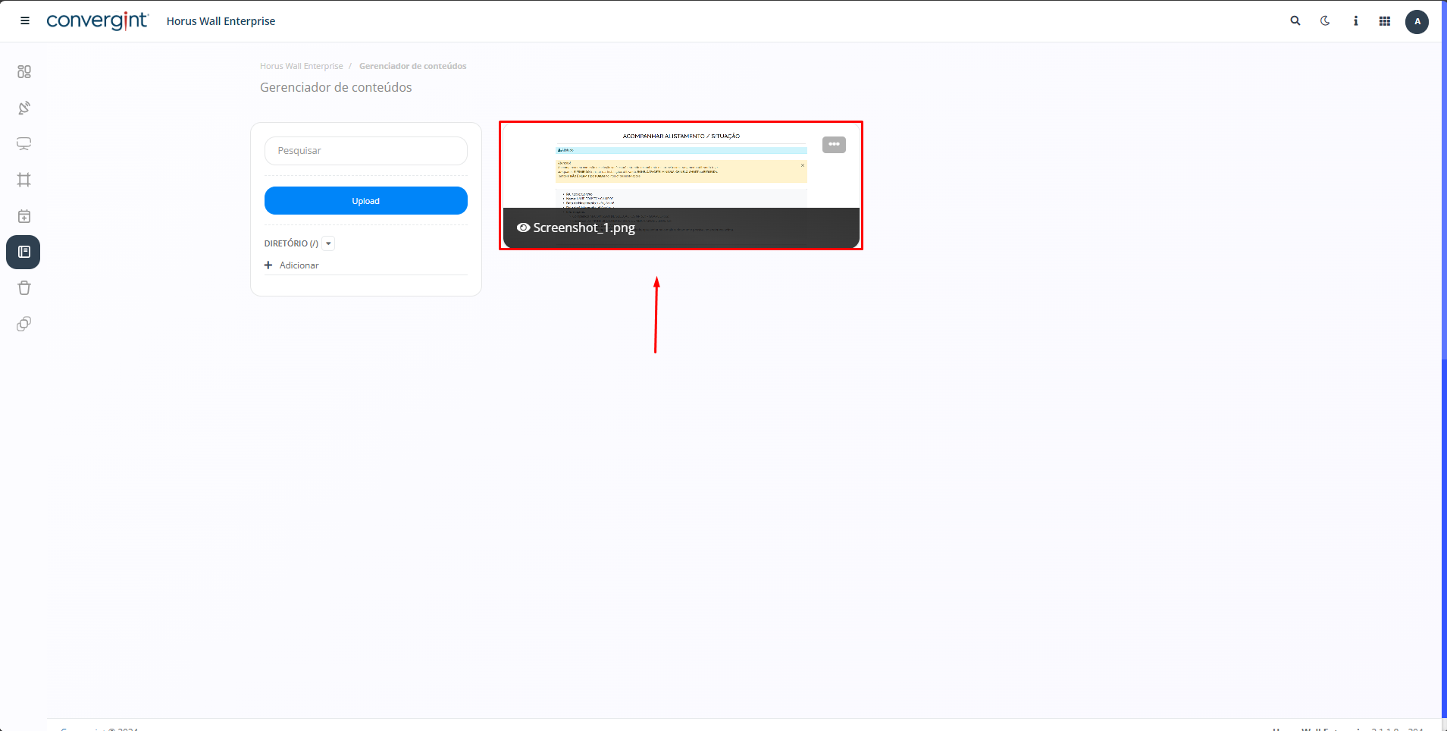Open the three-dots menu on Screenshot_1.png
Screen dimensions: 1447x731
pos(834,144)
